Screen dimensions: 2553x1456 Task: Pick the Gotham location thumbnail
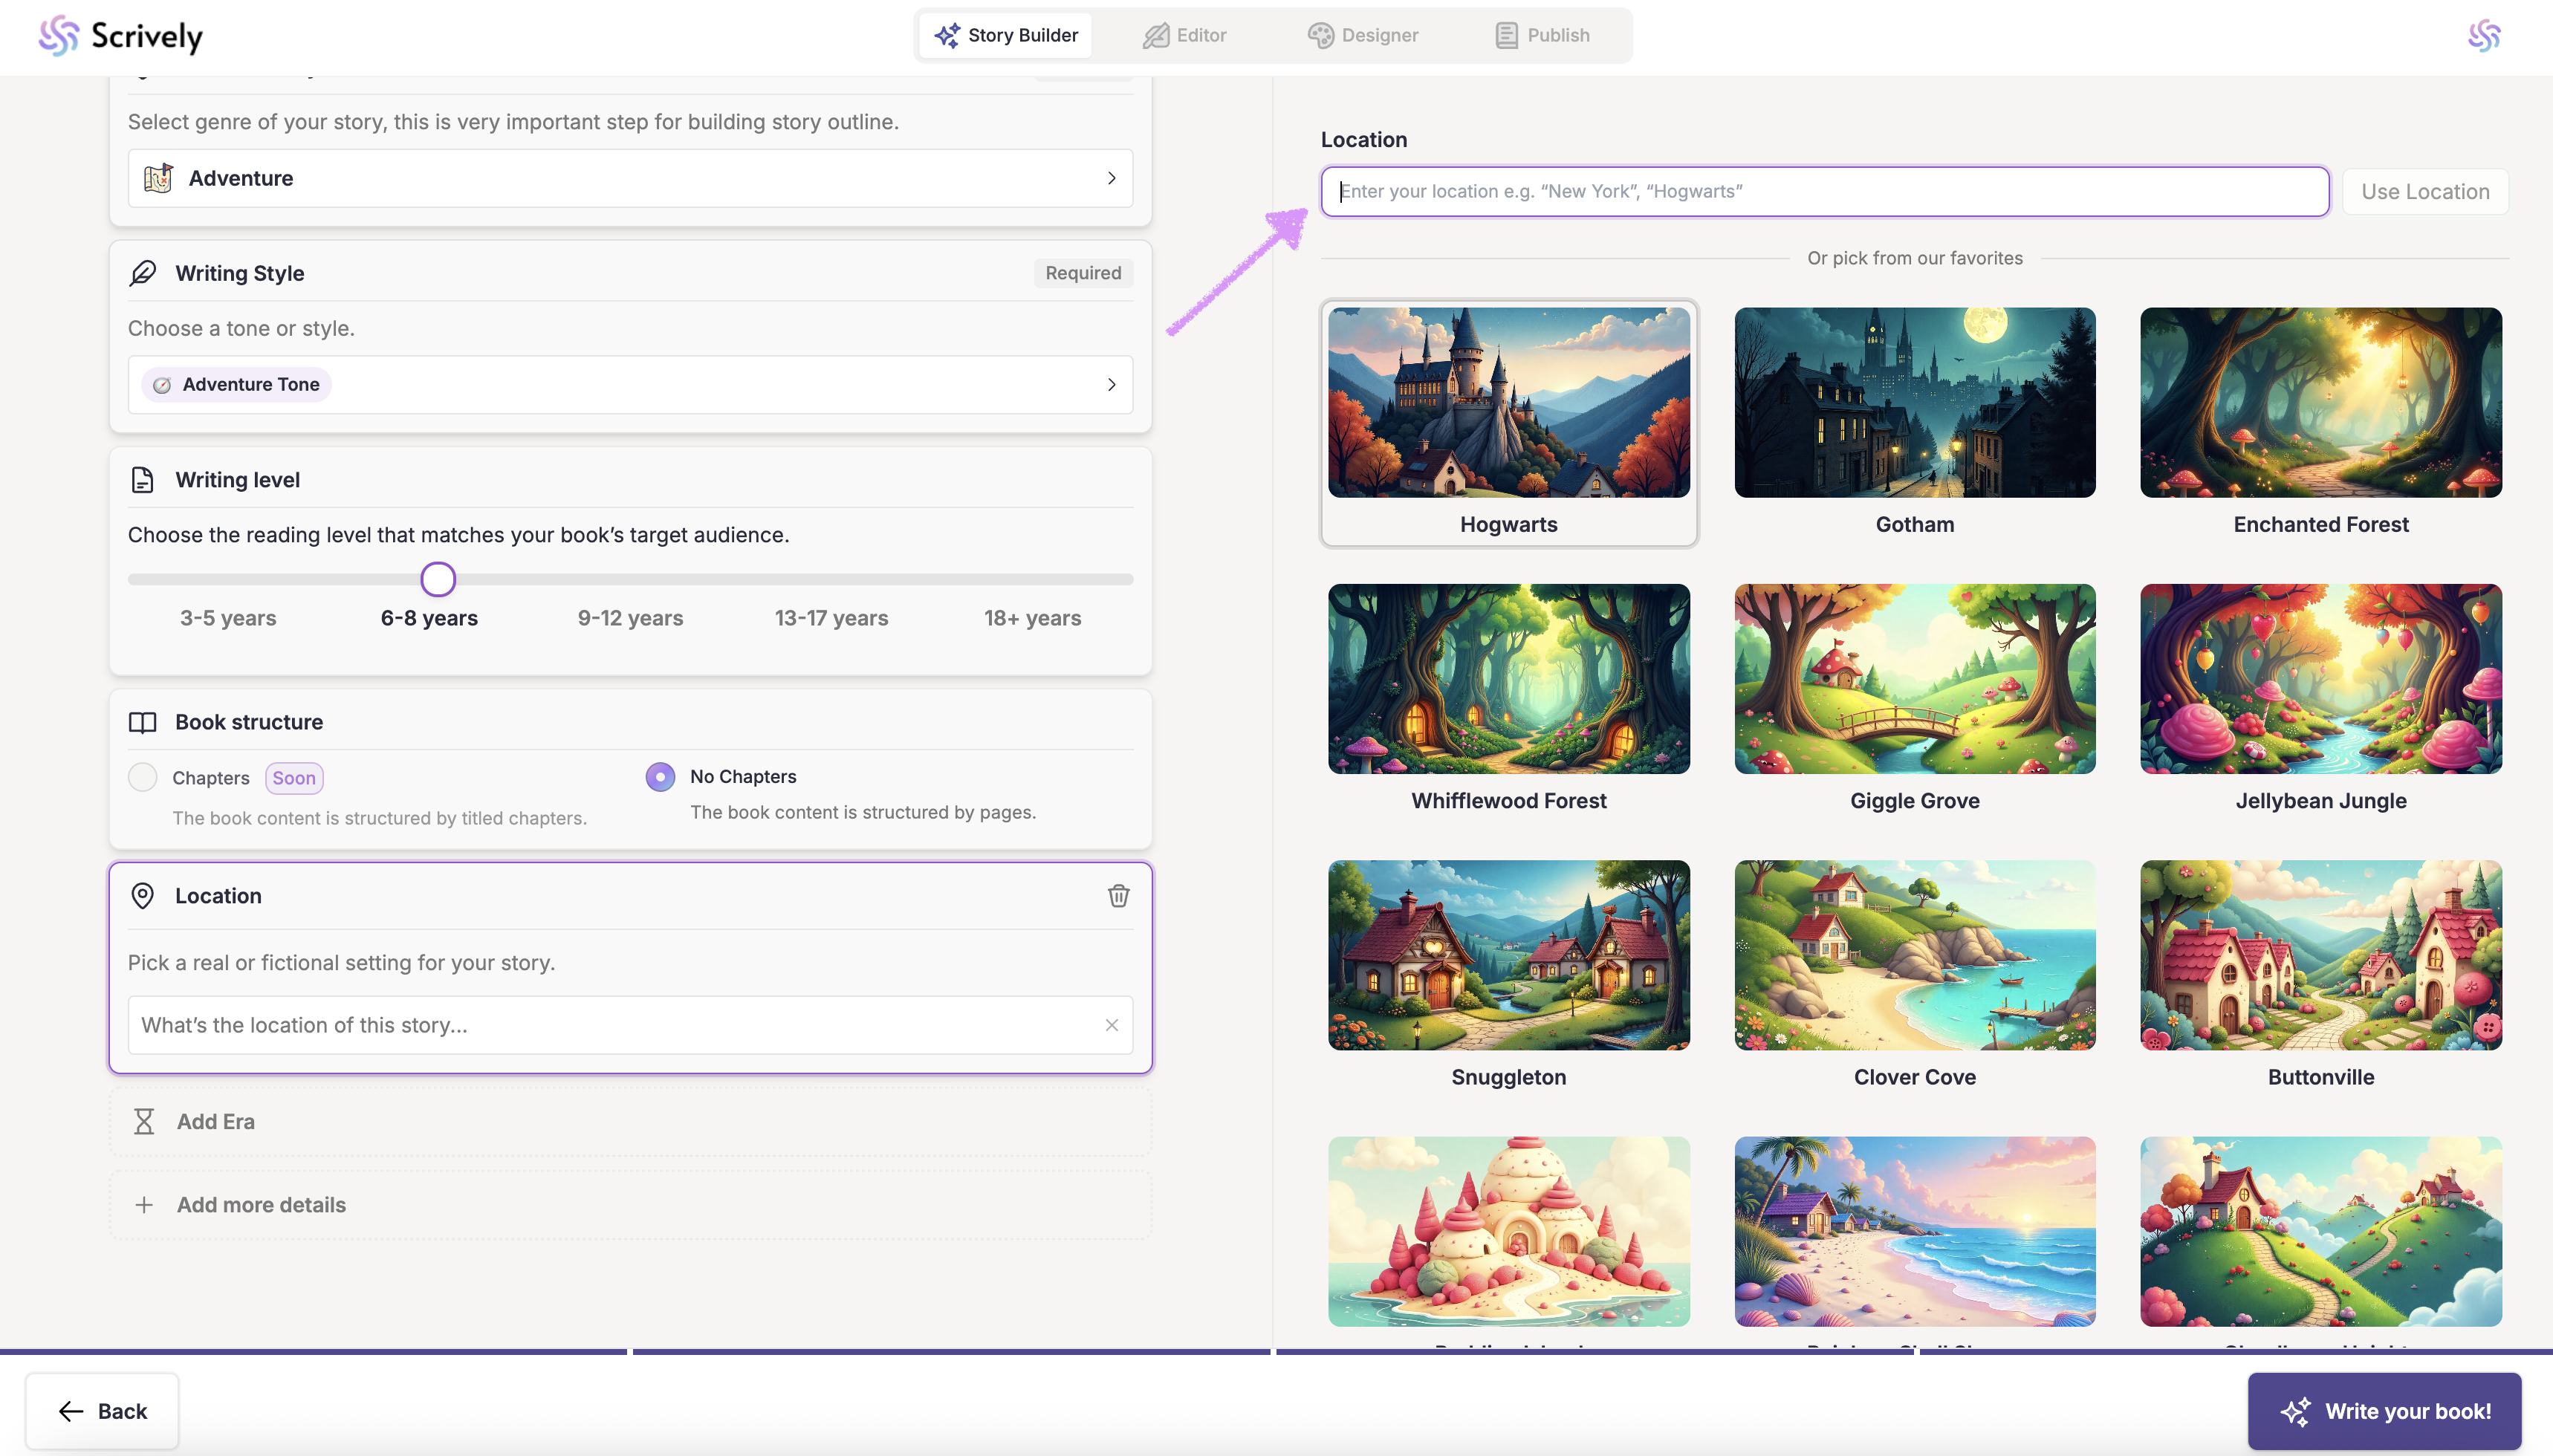coord(1914,403)
